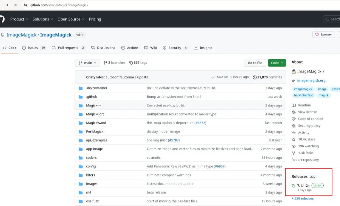Click the green check status icon
The height and width of the screenshot is (206, 340).
pyautogui.click(x=213, y=77)
